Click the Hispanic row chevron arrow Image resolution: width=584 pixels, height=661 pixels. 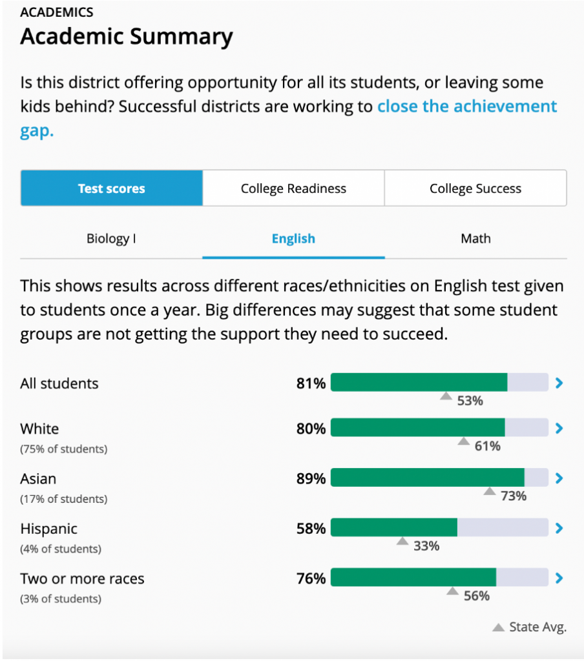(559, 528)
